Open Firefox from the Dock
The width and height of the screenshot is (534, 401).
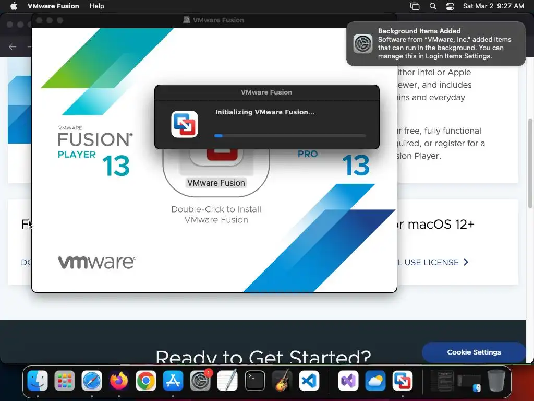click(118, 381)
